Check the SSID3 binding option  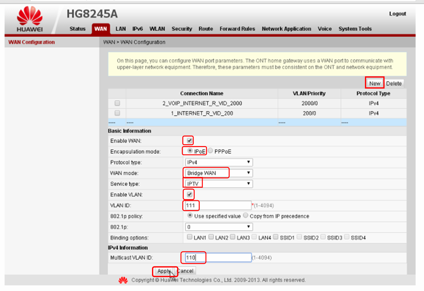pyautogui.click(x=323, y=237)
